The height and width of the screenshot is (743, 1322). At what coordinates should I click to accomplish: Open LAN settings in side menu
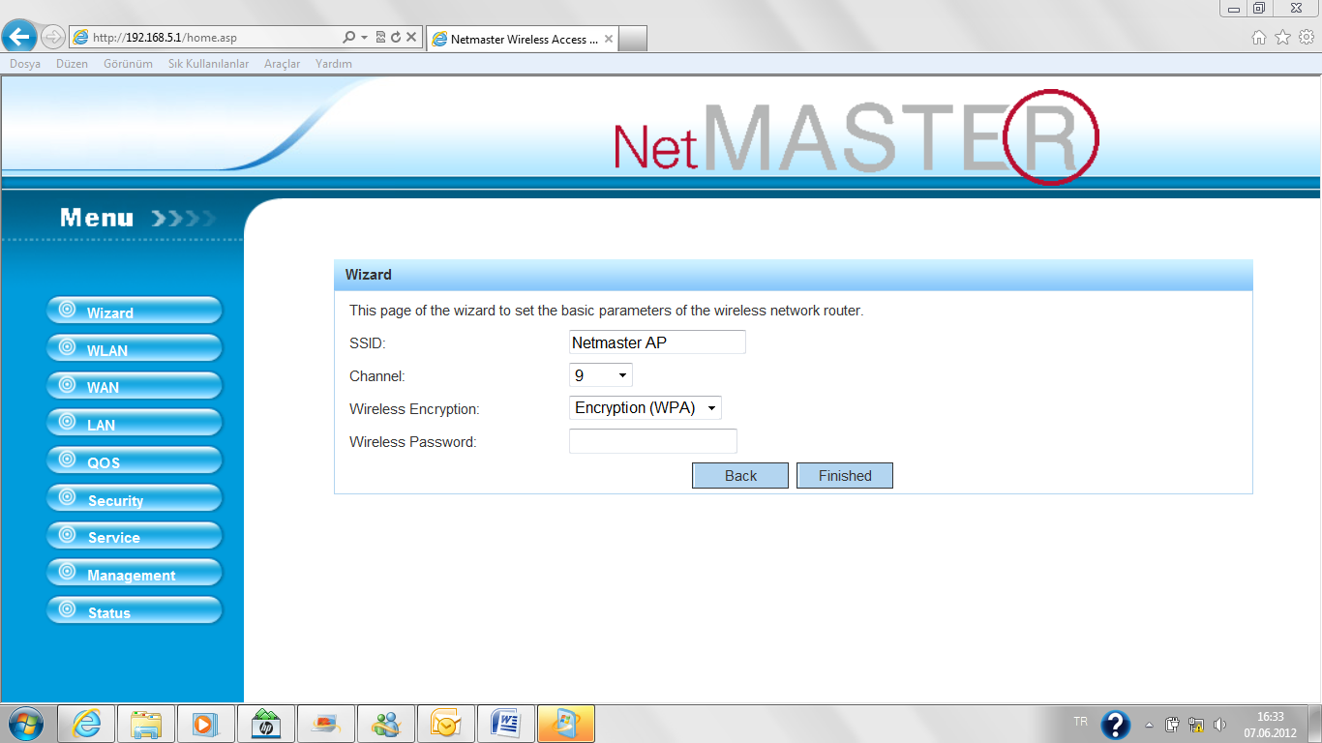135,424
